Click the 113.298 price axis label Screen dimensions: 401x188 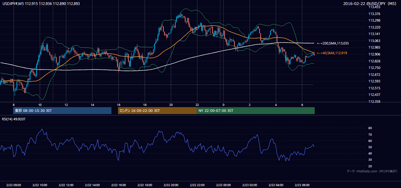tap(374, 21)
